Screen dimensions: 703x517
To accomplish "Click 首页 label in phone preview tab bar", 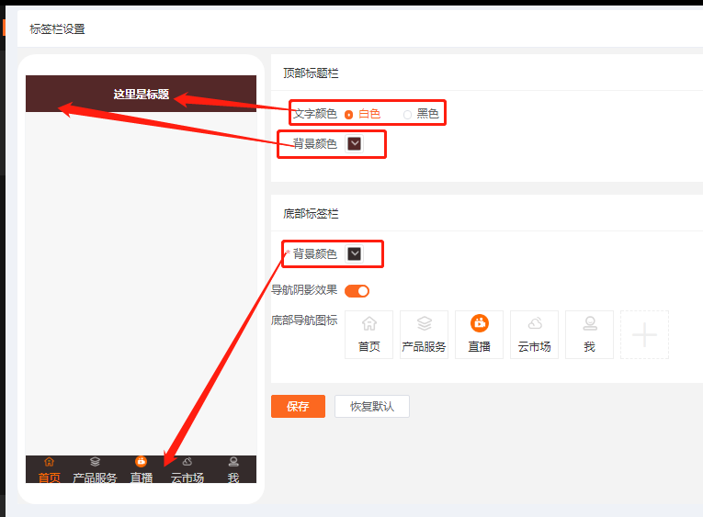I will (49, 478).
